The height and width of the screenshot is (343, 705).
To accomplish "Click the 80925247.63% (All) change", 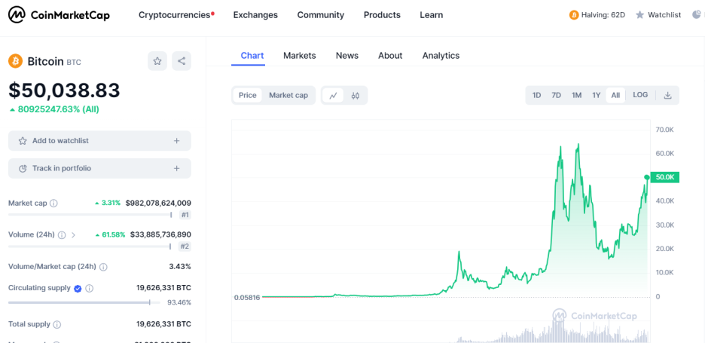I will [x=54, y=109].
